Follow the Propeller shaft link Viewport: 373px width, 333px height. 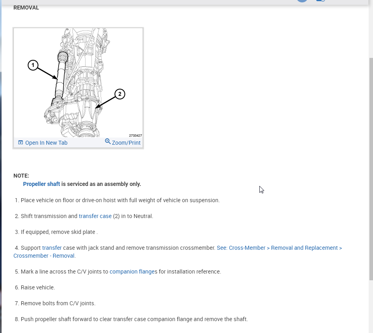click(x=42, y=184)
